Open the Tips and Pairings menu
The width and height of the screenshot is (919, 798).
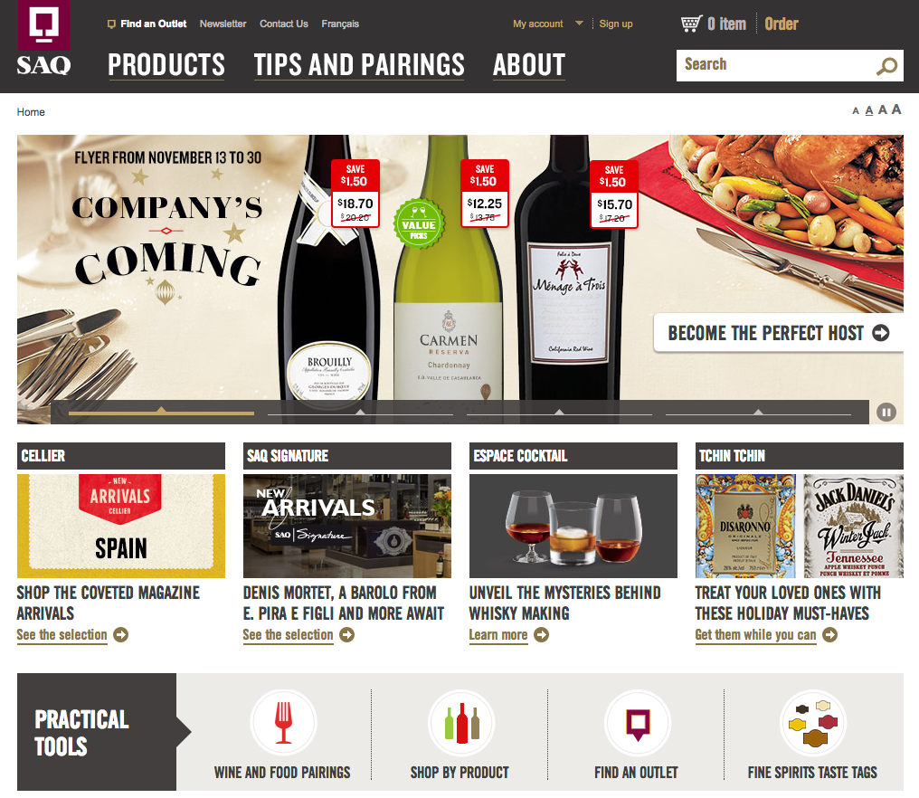click(x=359, y=64)
